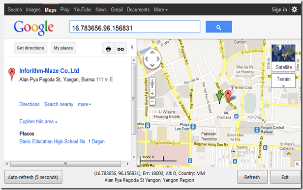Collapse the side panel arrow
Screen dimensions: 303x190
tap(132, 47)
